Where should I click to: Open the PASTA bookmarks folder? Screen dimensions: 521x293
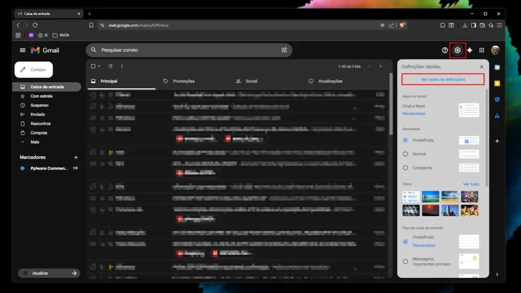[61, 35]
